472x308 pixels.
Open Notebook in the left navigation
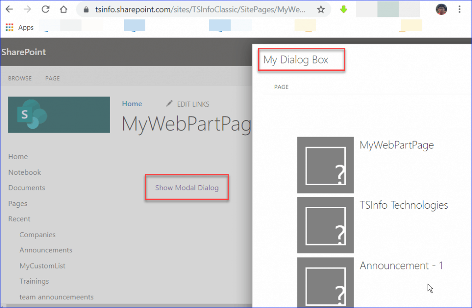coord(24,172)
